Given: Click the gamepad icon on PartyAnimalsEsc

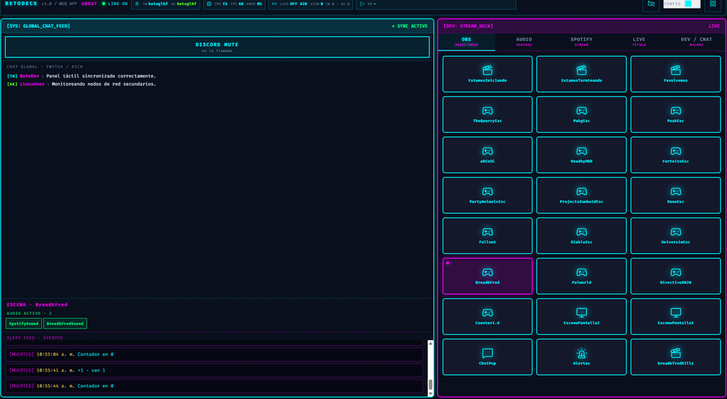Looking at the screenshot, I should 487,192.
